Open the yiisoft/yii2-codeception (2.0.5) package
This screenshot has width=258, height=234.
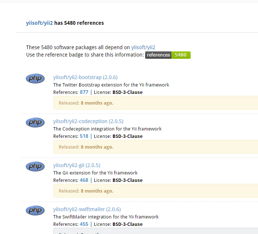(x=88, y=121)
